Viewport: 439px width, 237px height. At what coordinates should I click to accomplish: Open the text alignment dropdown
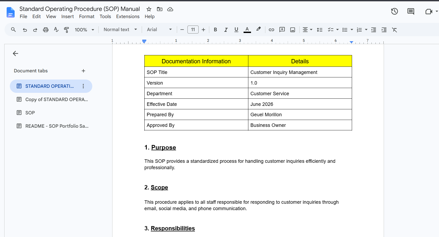pyautogui.click(x=307, y=30)
